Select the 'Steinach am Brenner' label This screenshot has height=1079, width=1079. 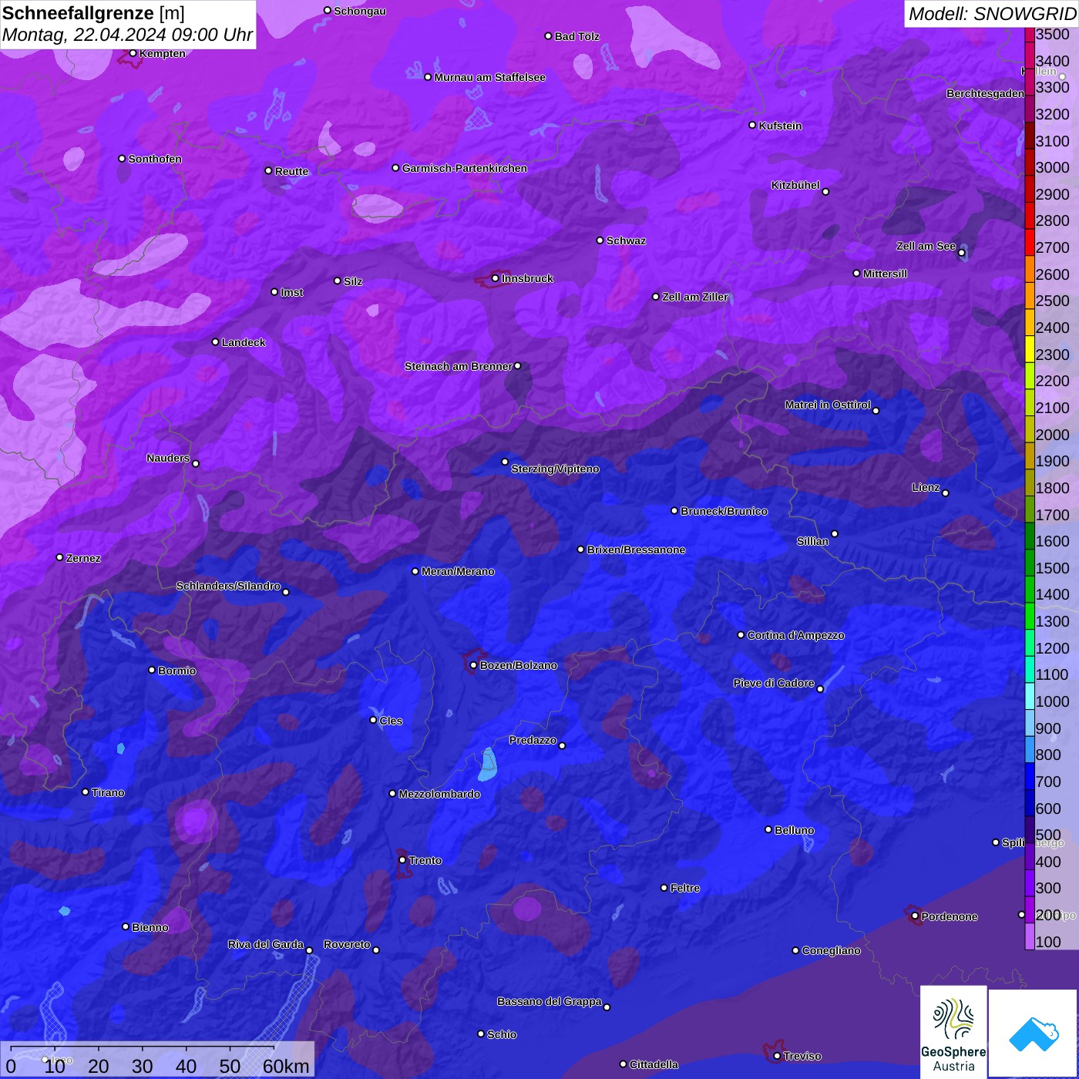(459, 366)
